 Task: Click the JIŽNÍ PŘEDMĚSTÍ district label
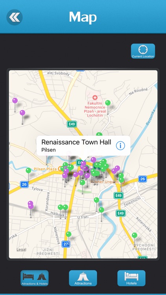tap(48, 252)
